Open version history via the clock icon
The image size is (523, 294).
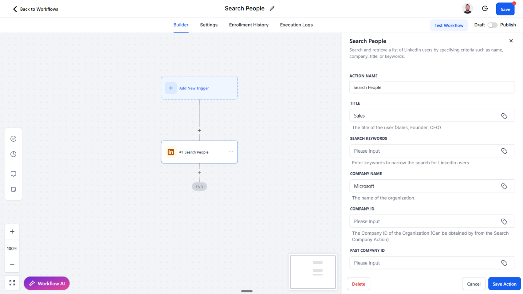click(485, 8)
